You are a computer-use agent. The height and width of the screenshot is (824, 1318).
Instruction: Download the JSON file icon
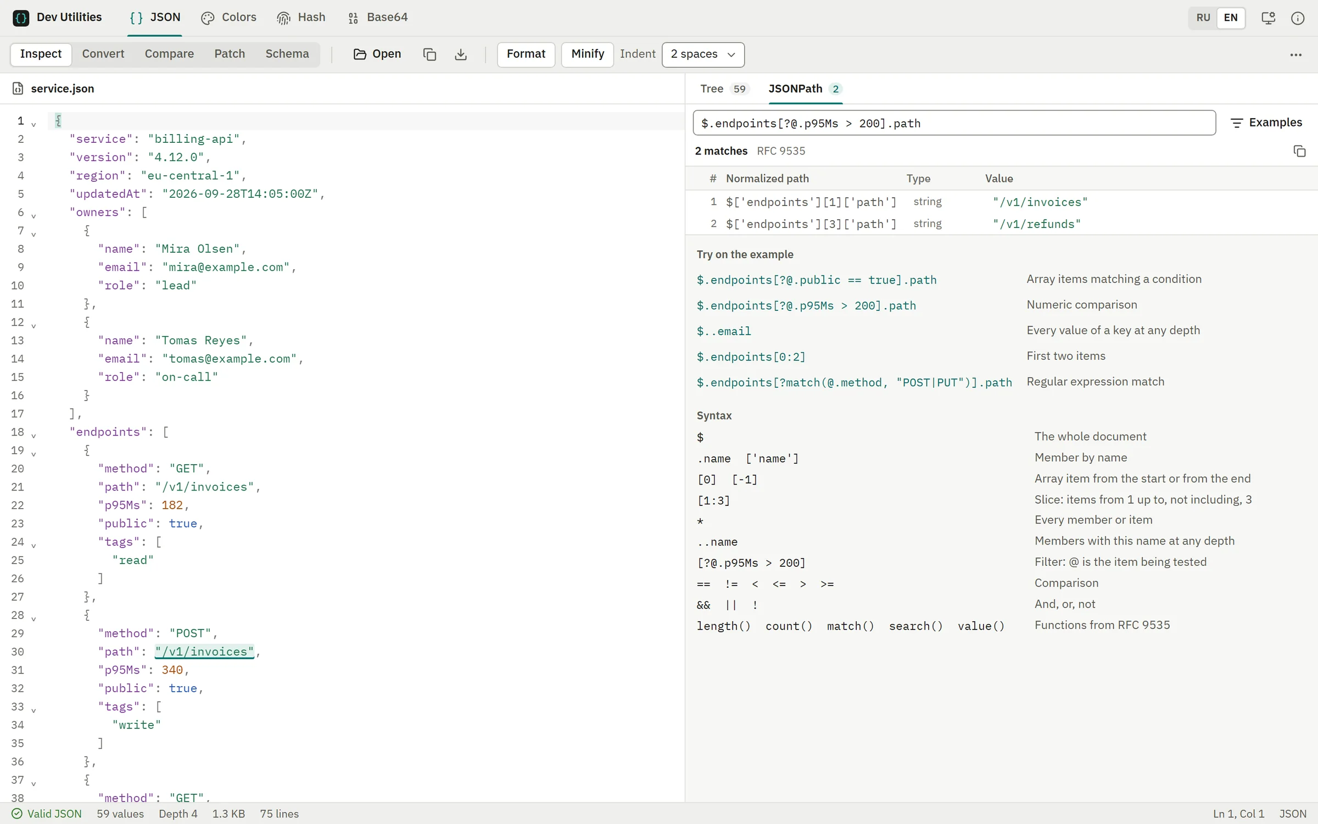coord(461,54)
